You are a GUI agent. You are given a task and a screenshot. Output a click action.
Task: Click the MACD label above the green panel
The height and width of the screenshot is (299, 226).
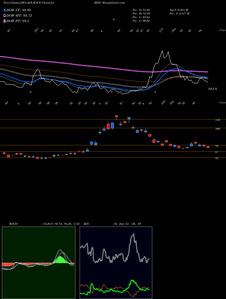[x=14, y=224]
